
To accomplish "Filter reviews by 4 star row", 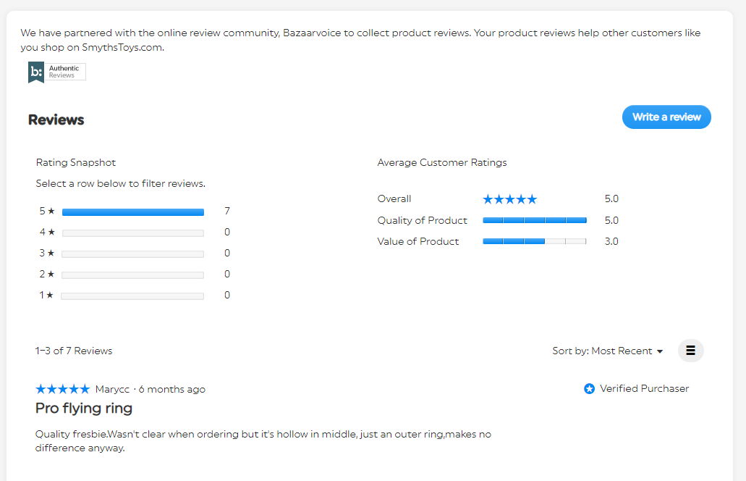I will coord(132,233).
